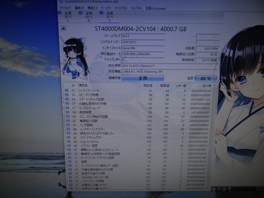The width and height of the screenshot is (264, 198).
Task: Click the serial number field ZFN1XZZ1
Action: (143, 42)
